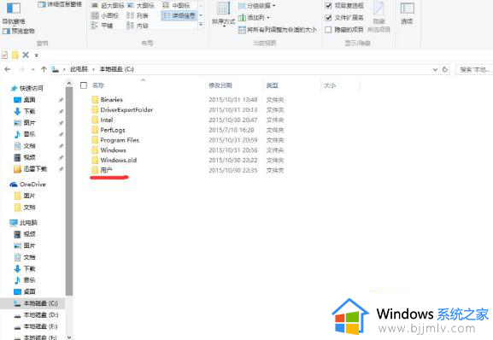Select the Binaries folder
493x340 pixels.
click(112, 100)
